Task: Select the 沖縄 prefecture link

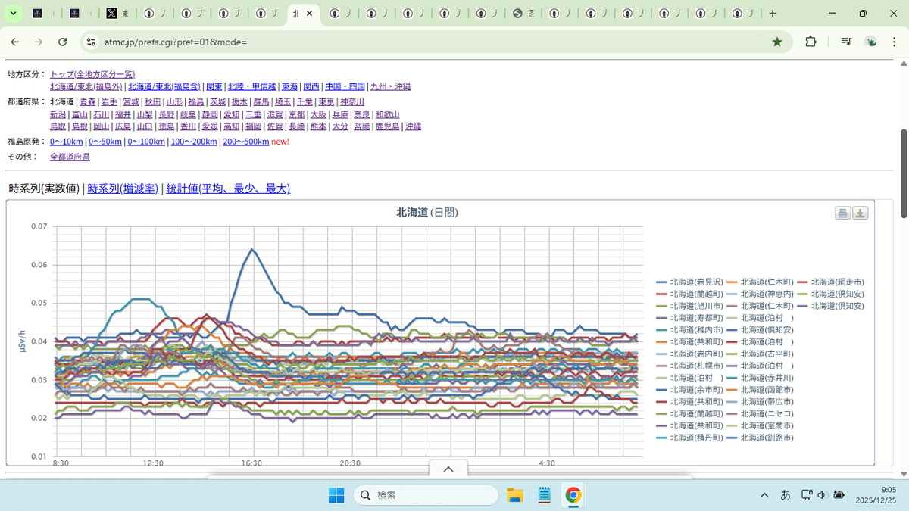Action: [413, 126]
